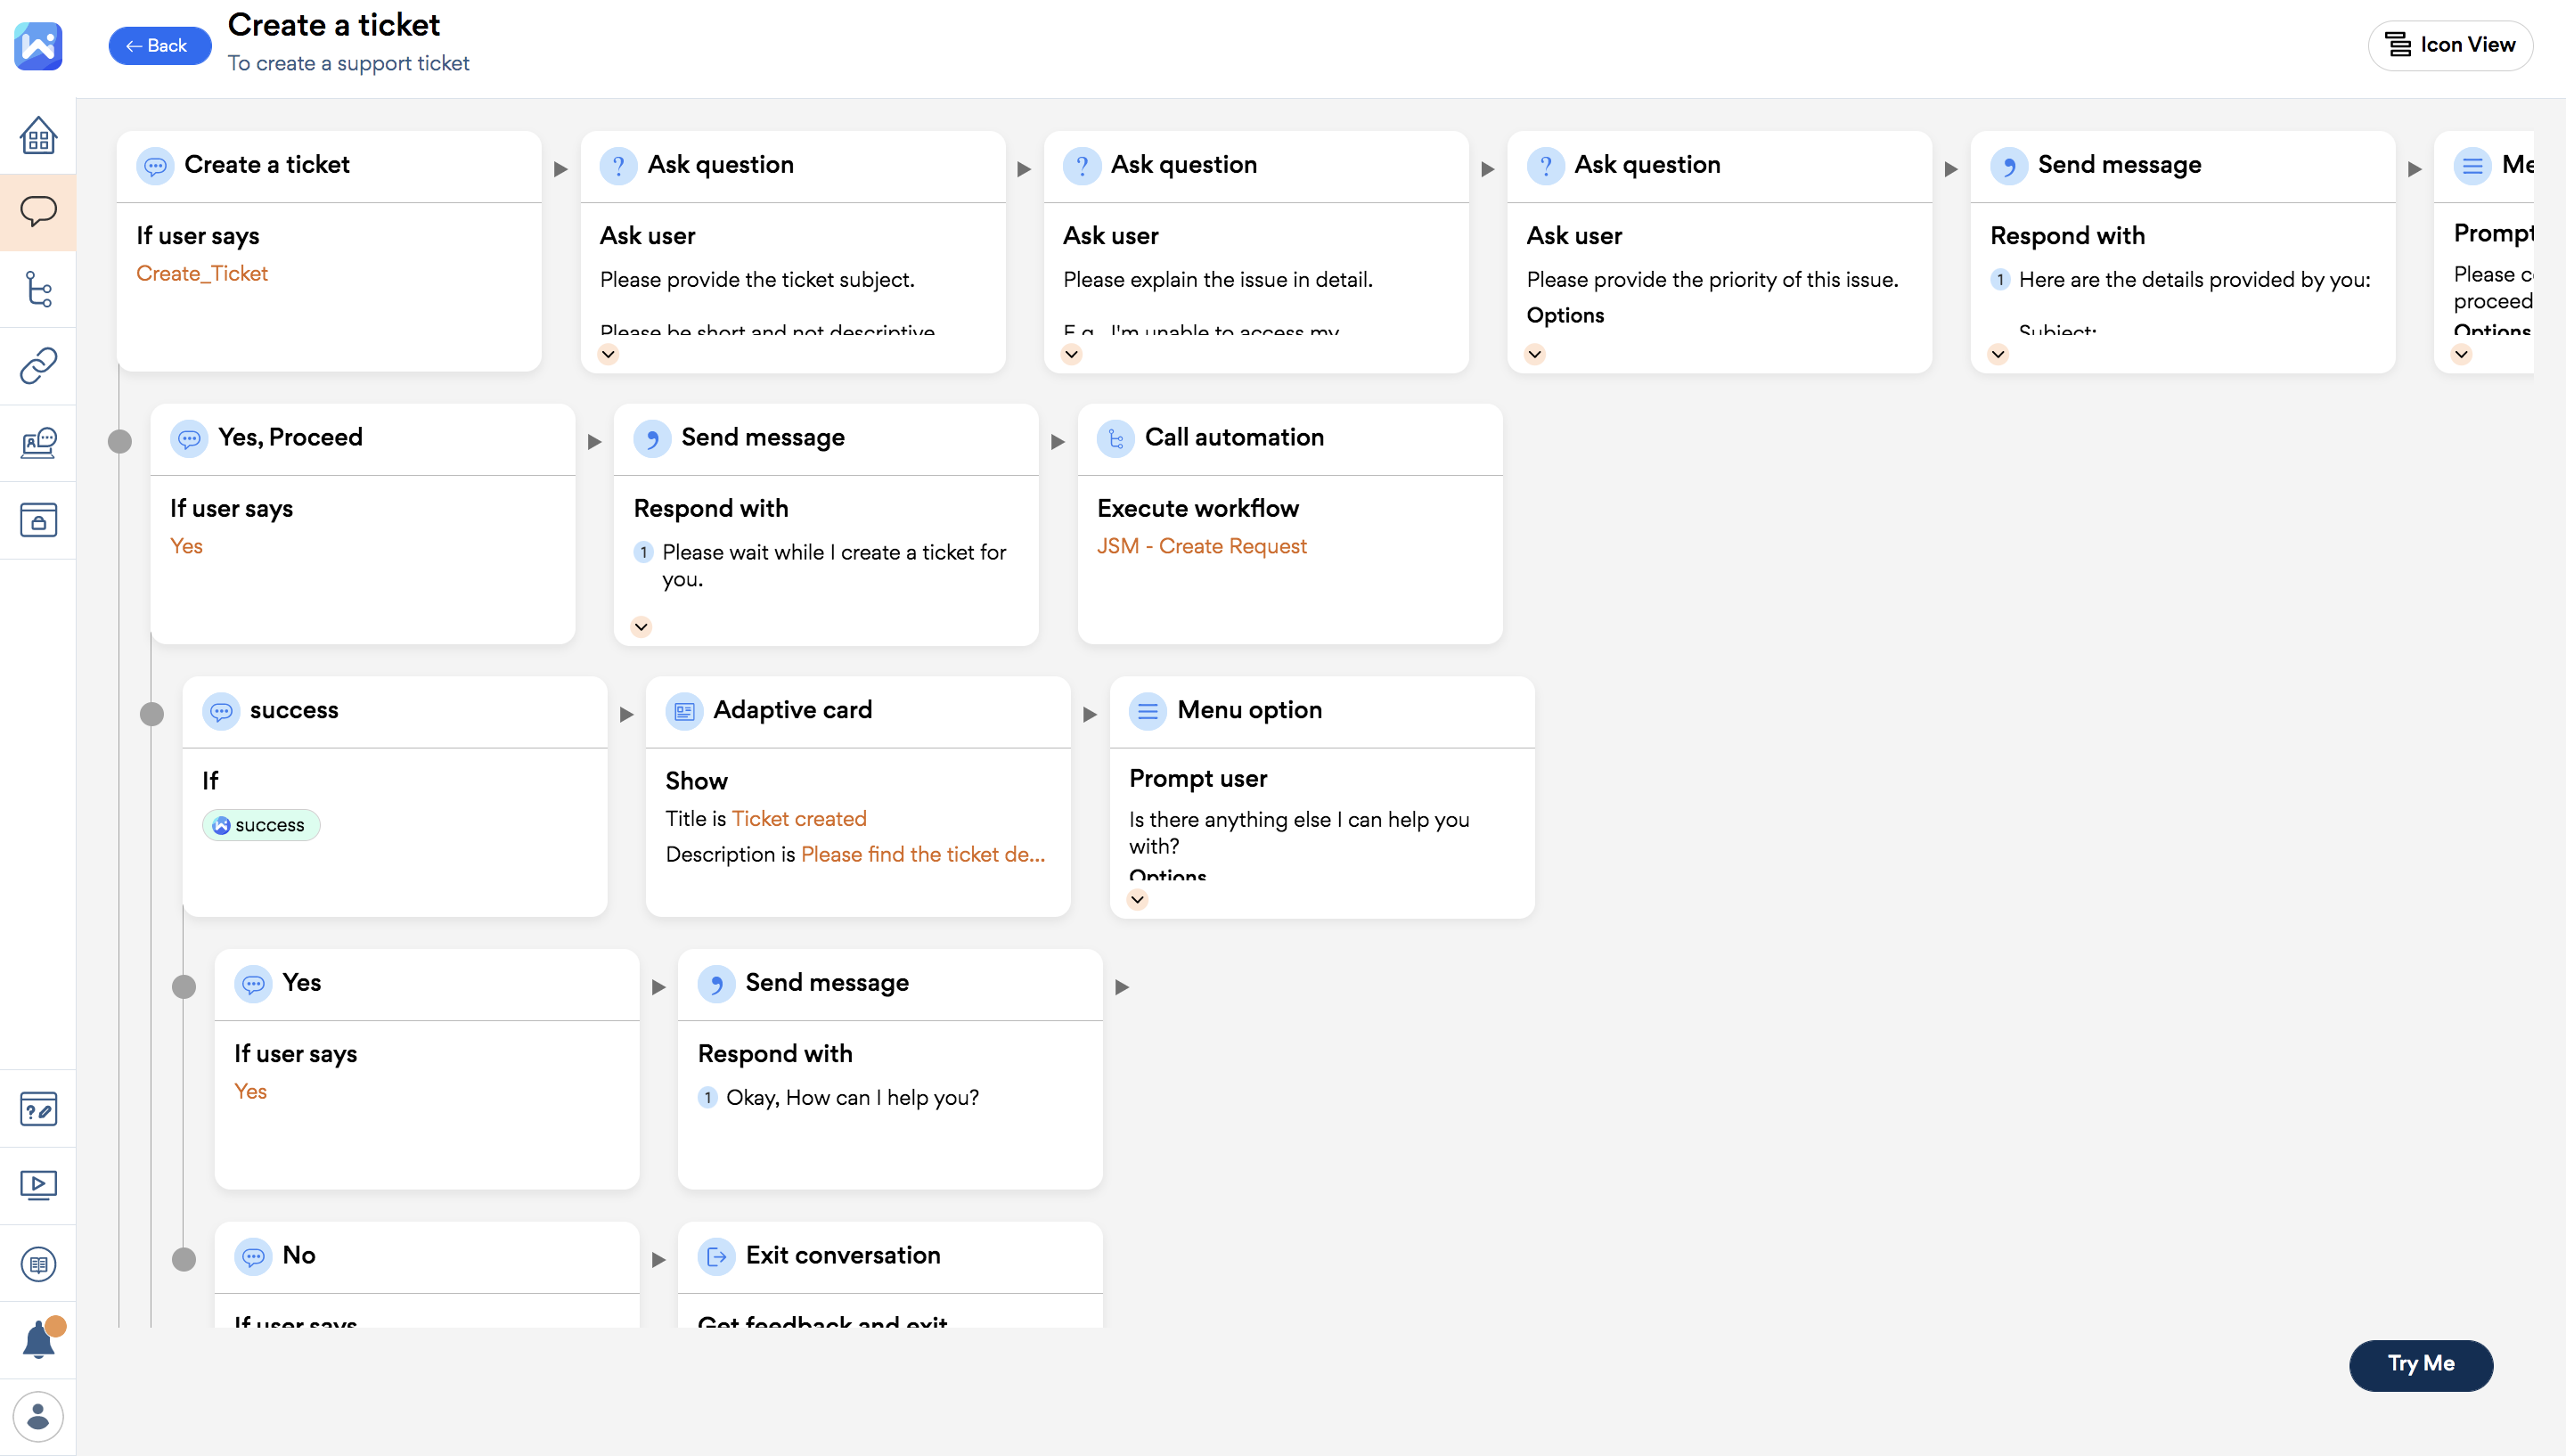Expand the priority Ask question options
2566x1456 pixels.
tap(1534, 354)
